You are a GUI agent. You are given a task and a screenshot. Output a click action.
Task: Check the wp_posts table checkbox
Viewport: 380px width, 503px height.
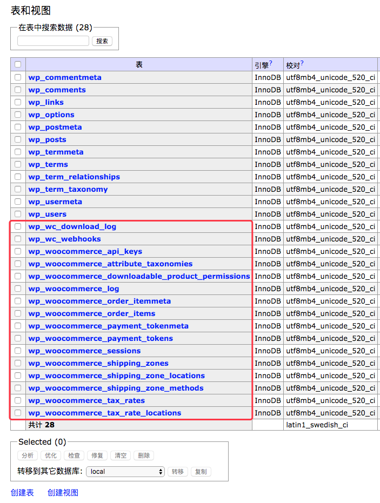(x=18, y=139)
